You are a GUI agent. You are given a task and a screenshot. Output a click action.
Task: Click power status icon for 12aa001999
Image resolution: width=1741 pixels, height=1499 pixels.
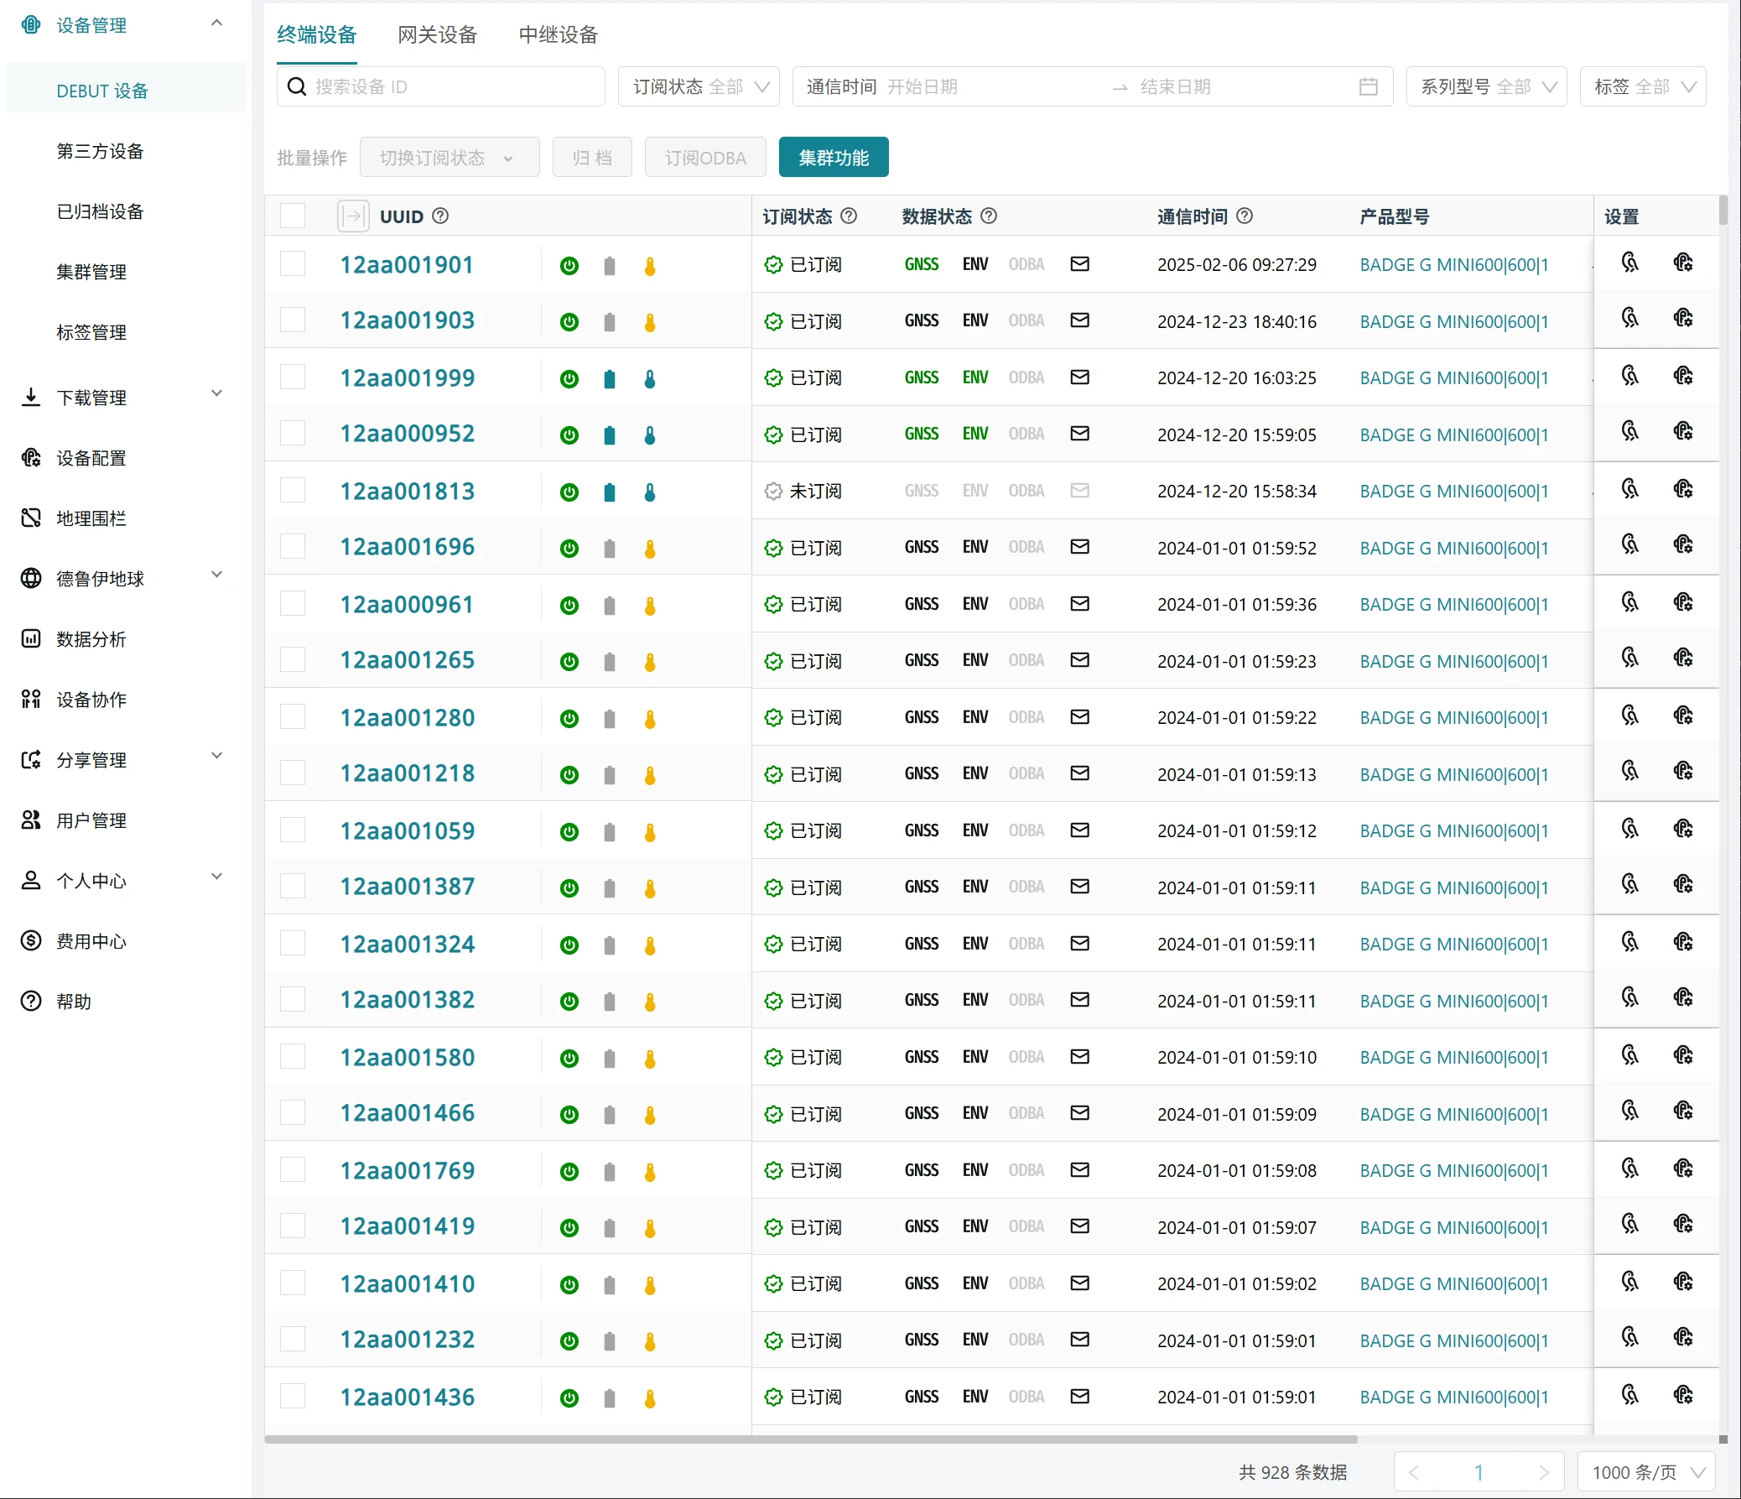click(x=569, y=379)
